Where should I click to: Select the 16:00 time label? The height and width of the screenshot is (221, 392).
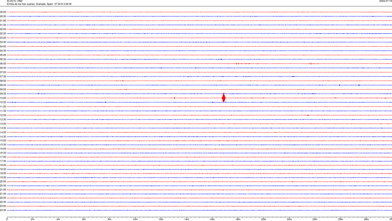[x=3, y=149]
